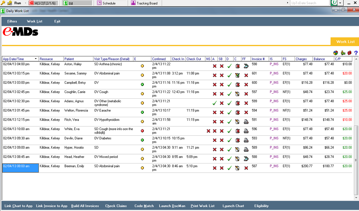Click the printer FF icon for Fitch, Vera
Screen dimensions: 359x211
(x=246, y=122)
